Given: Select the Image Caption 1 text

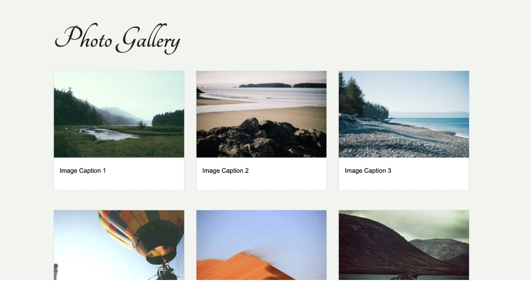Looking at the screenshot, I should (x=83, y=171).
